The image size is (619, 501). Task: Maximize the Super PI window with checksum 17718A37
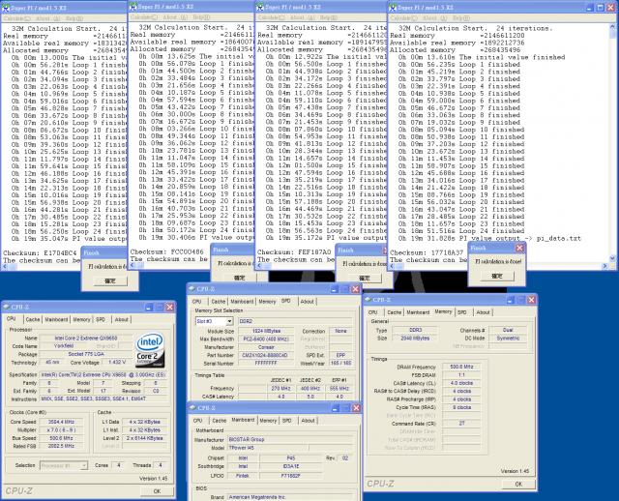600,7
